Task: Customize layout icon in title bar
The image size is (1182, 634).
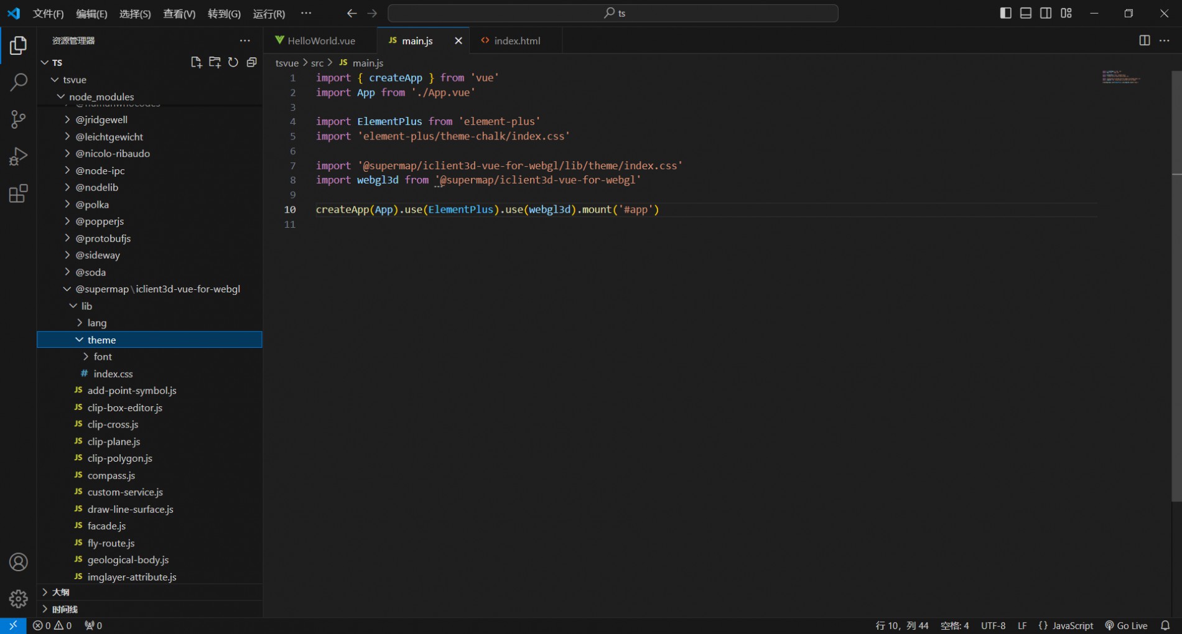Action: point(1066,13)
